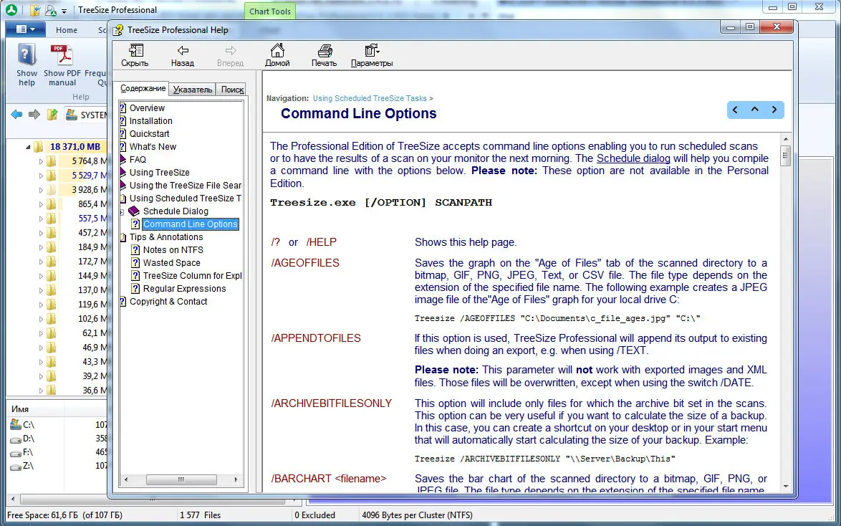Expand the 3 928,6 folder node

click(41, 189)
